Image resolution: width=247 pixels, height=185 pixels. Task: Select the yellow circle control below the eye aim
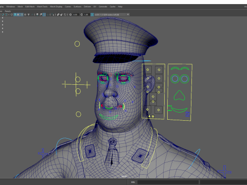point(78,114)
